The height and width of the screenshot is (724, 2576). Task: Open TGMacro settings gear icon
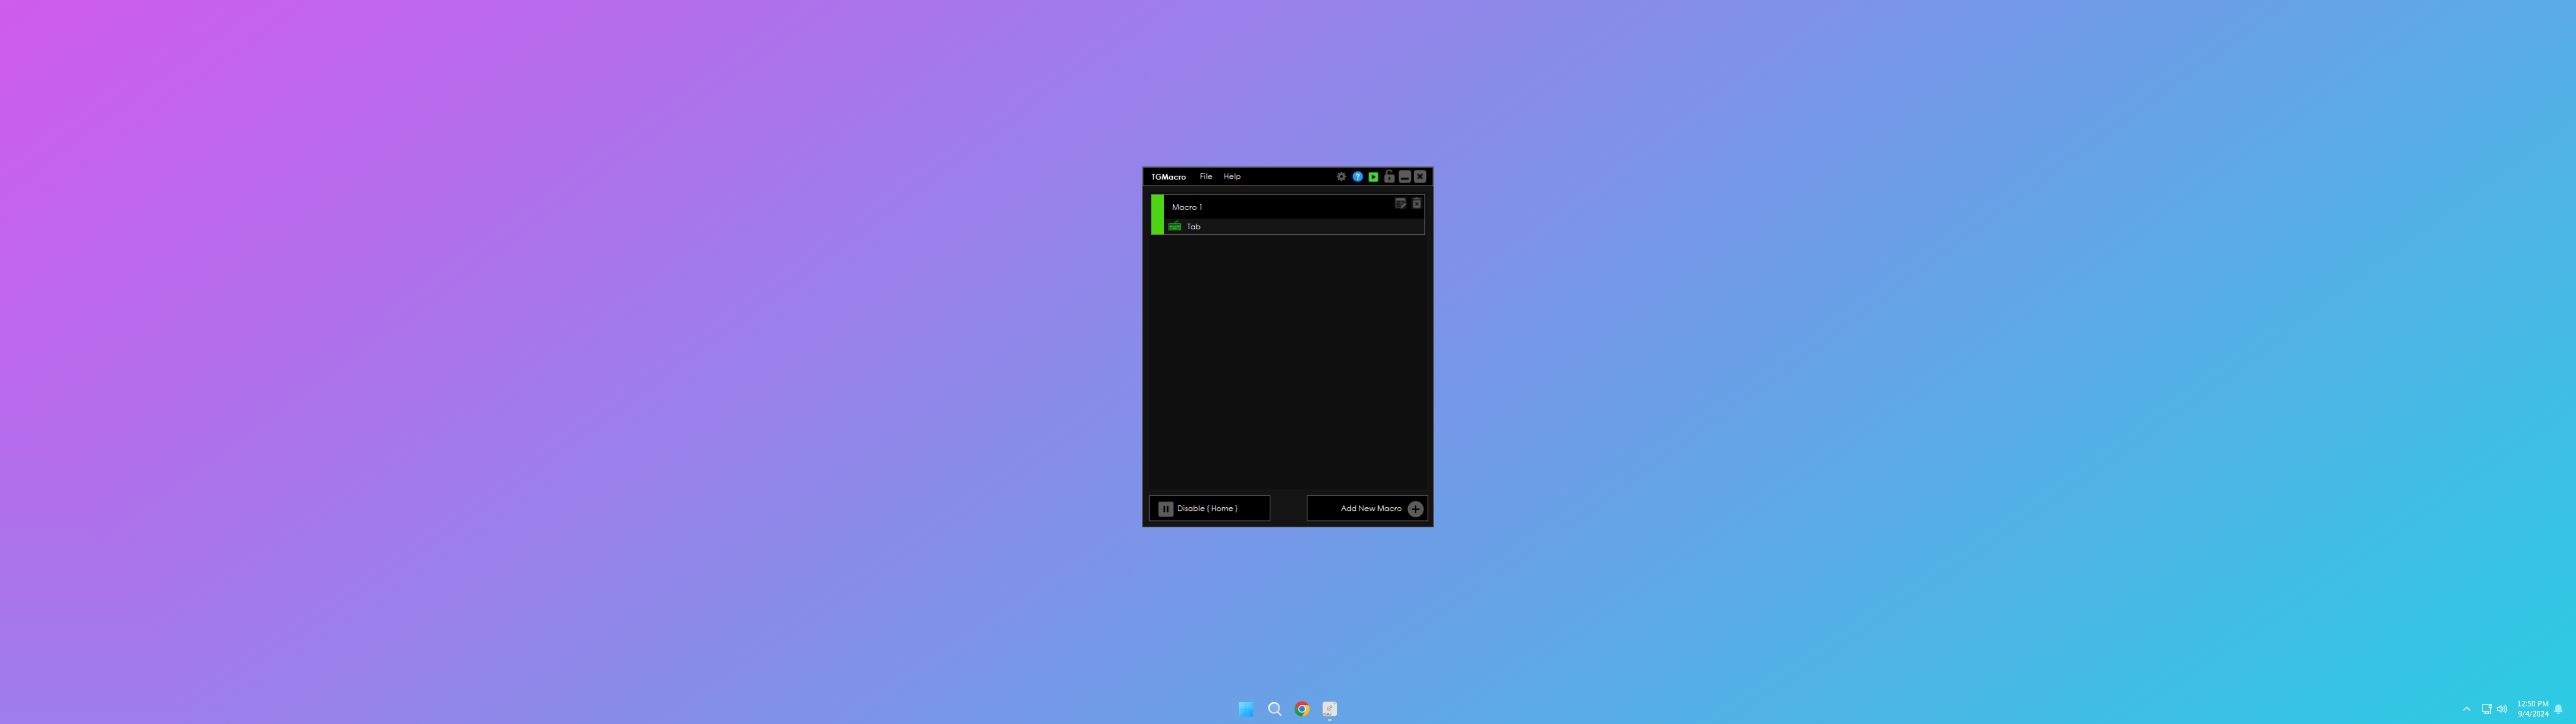coord(1341,177)
